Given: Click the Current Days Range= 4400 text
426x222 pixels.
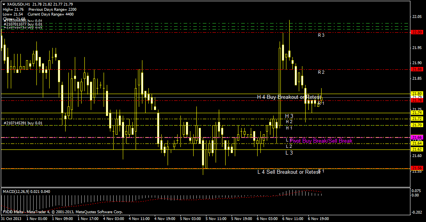Looking at the screenshot, I should pyautogui.click(x=50, y=14).
